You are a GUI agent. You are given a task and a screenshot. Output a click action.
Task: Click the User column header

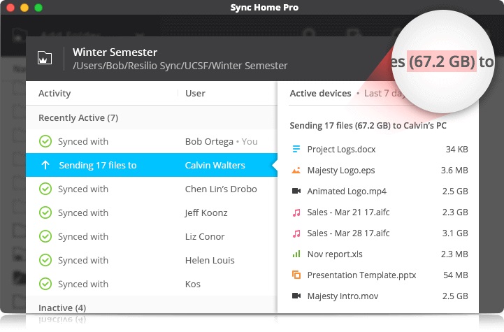(x=195, y=93)
